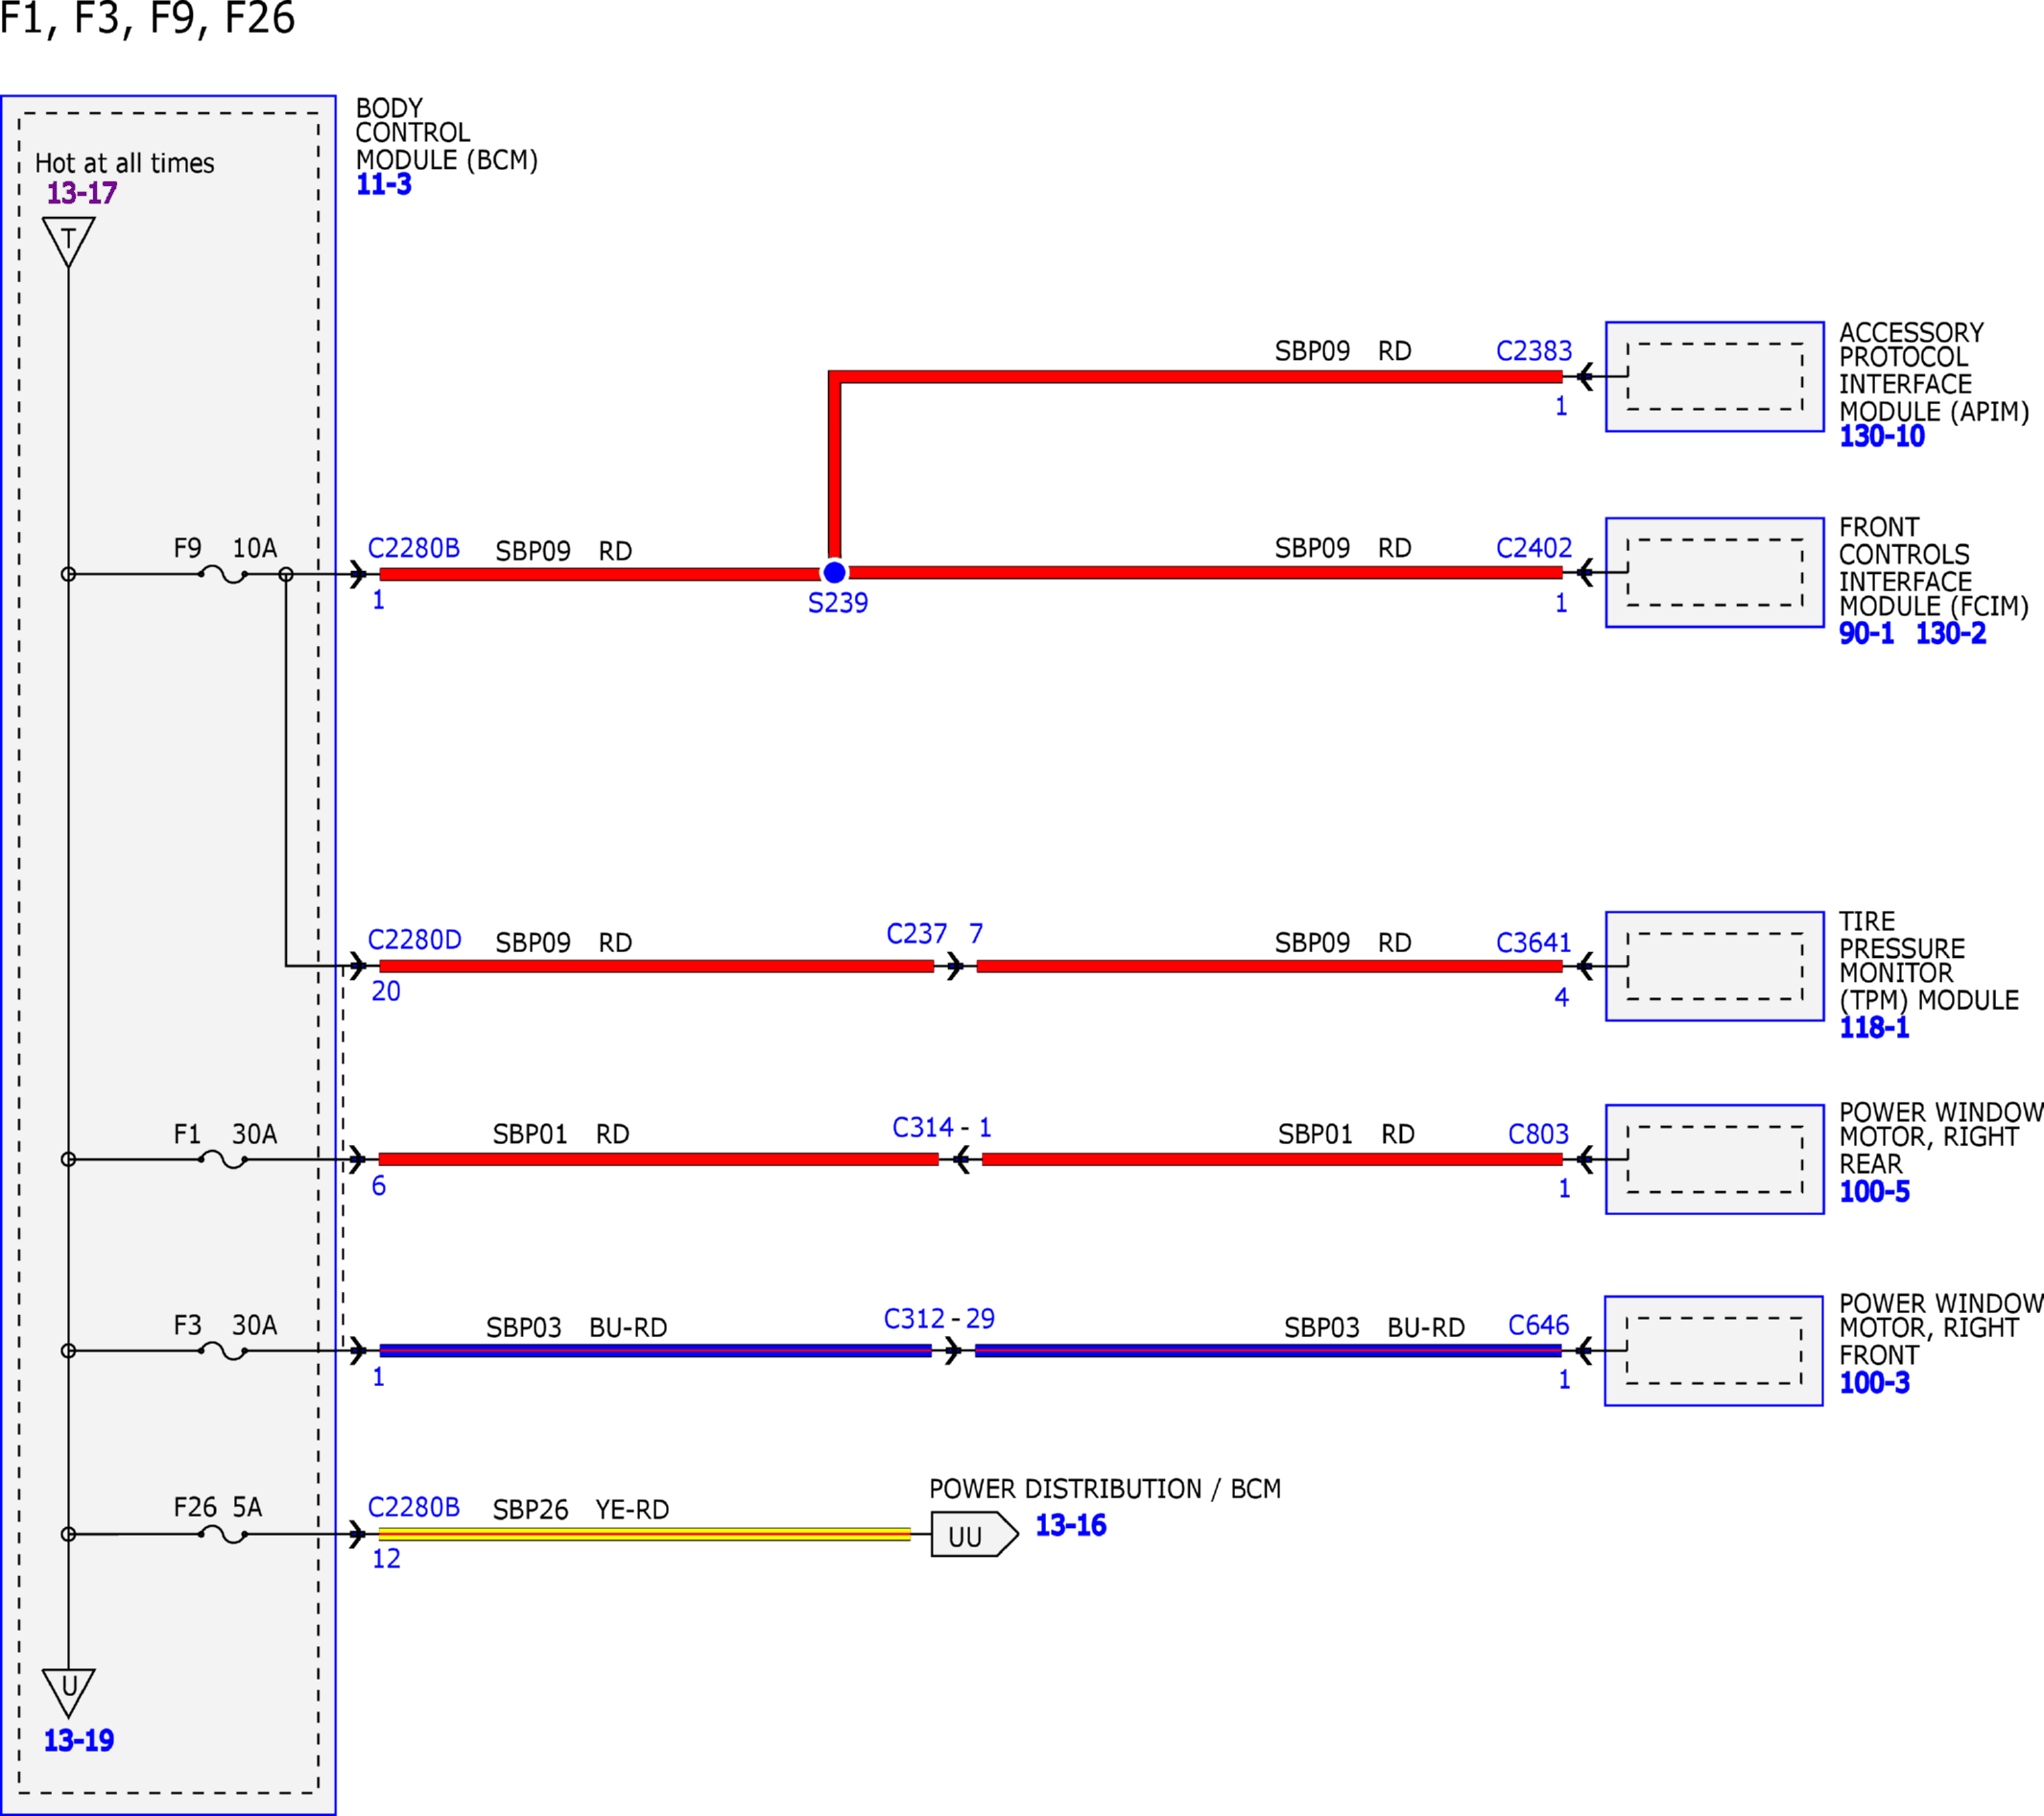Click the C237 connector arrow on the SBP09 wire

point(955,967)
